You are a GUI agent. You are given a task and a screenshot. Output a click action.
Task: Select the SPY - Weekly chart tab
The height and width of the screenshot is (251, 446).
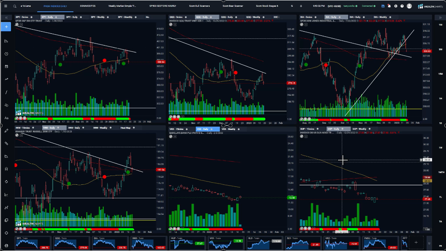point(97,17)
